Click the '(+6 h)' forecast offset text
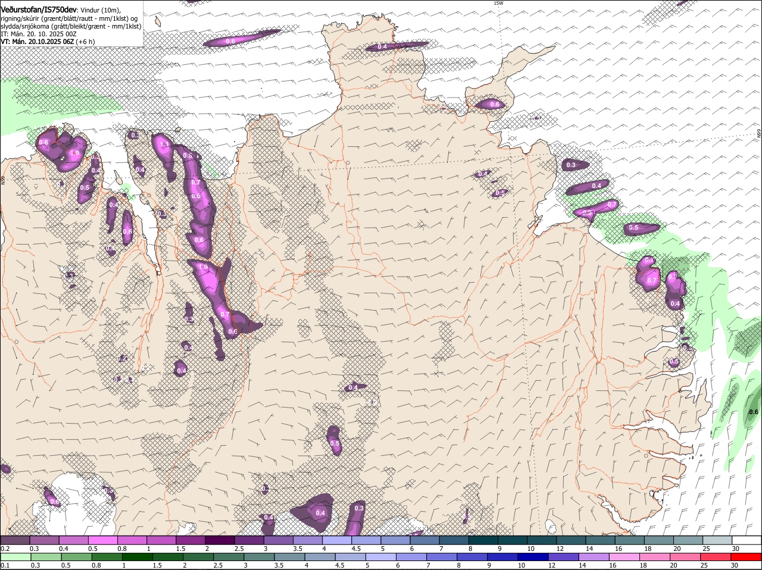Viewport: 762px width, 570px height. point(85,42)
